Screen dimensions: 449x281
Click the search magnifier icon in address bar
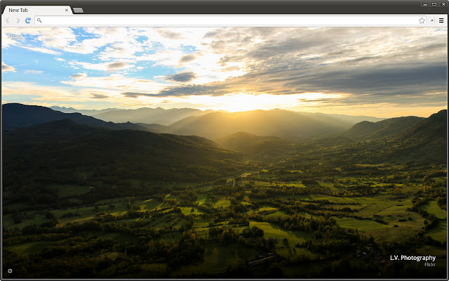[39, 20]
